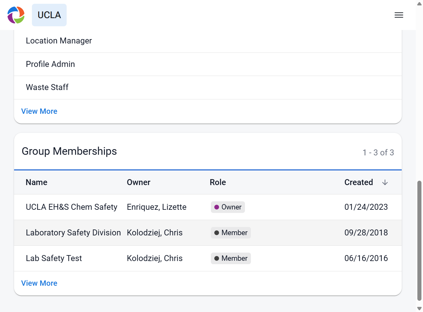
Task: Click the page scrollbar down arrow
Action: (420, 309)
